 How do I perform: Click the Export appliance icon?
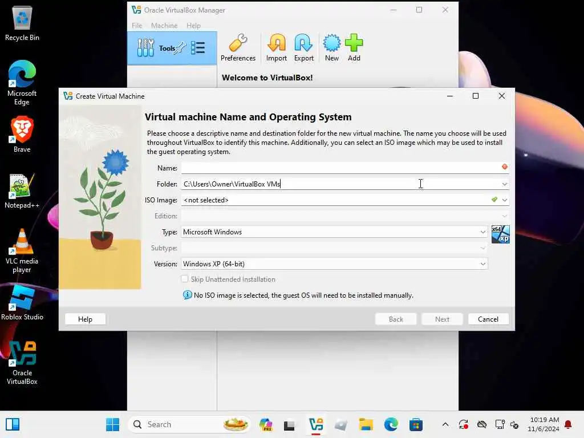(303, 43)
